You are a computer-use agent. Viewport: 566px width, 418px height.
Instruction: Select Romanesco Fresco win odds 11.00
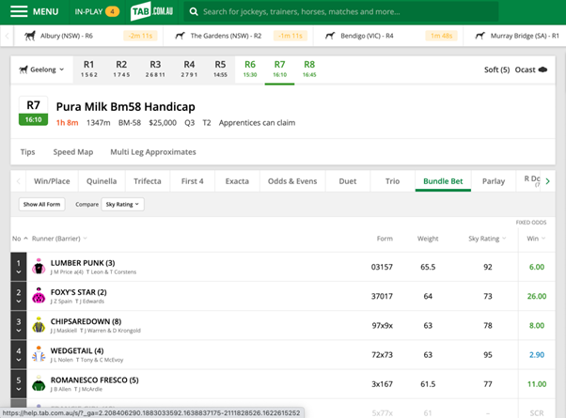[537, 384]
